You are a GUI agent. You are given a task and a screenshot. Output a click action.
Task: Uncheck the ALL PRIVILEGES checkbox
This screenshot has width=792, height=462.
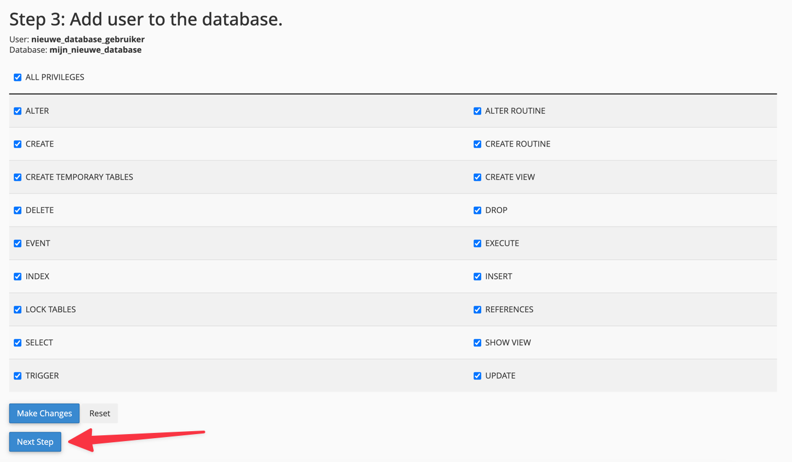click(17, 77)
